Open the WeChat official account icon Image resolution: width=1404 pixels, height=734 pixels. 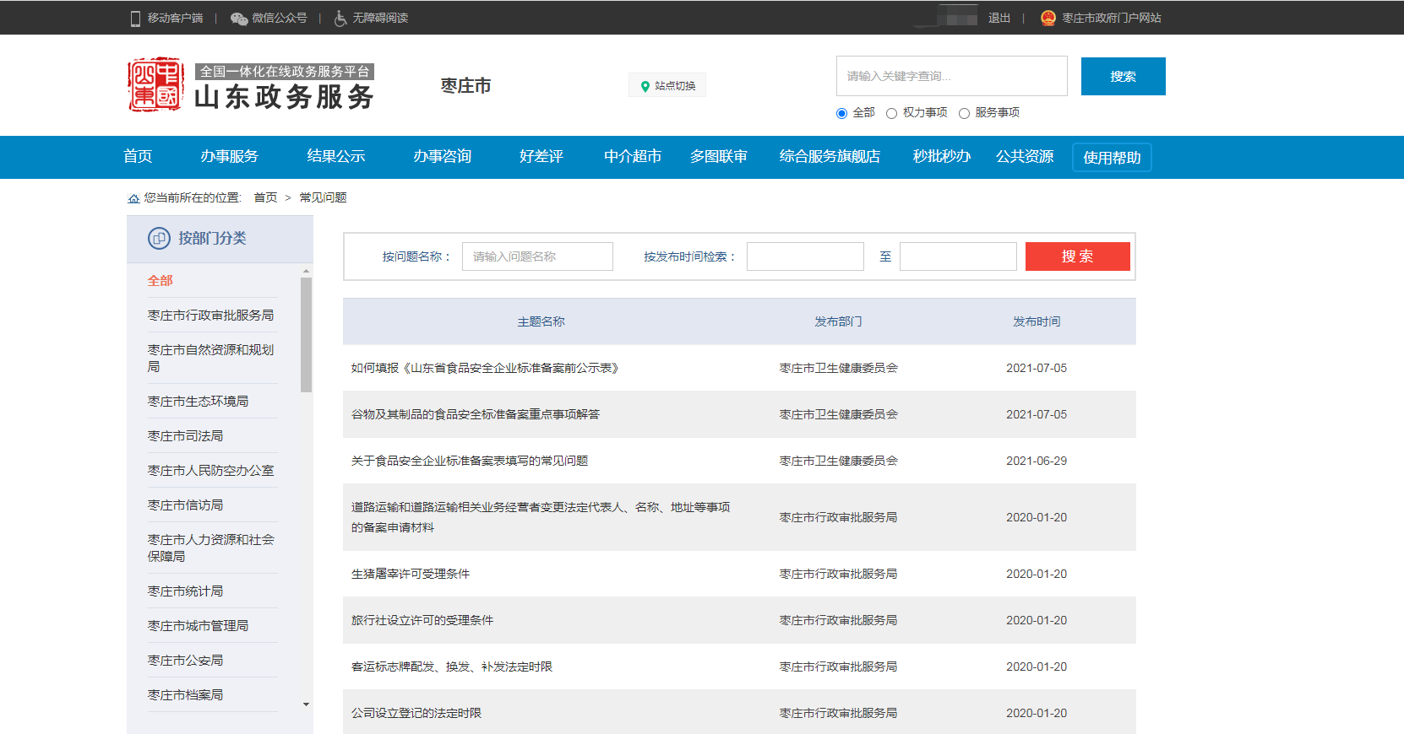click(x=239, y=19)
